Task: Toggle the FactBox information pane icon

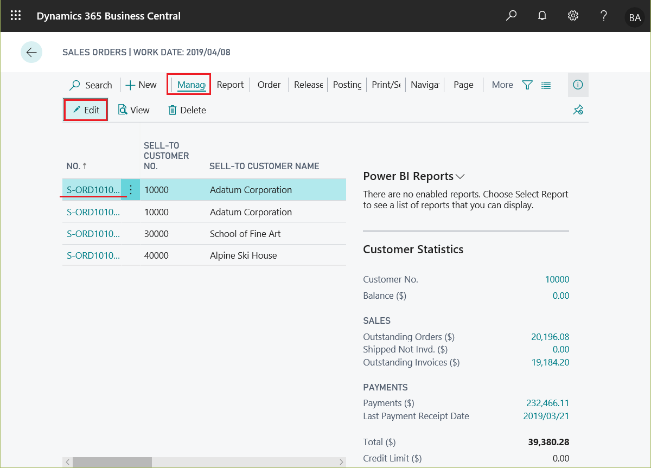Action: [578, 85]
